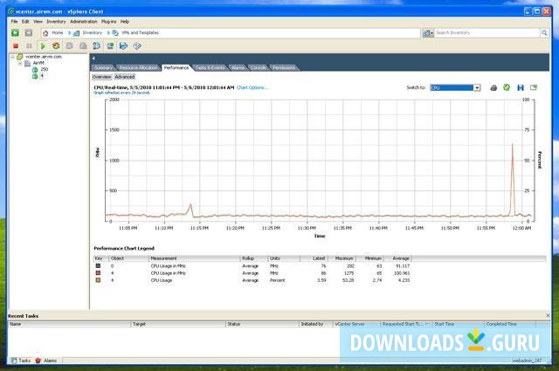Click the take snapshot toolbar icon

click(70, 46)
